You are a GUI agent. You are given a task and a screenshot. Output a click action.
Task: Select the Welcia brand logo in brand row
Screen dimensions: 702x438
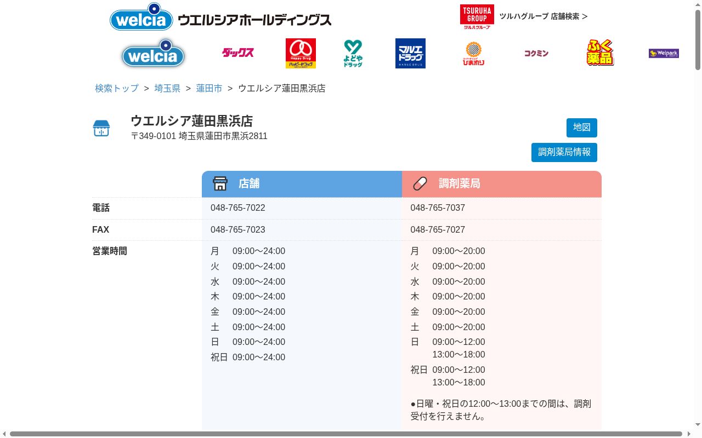[x=153, y=54]
